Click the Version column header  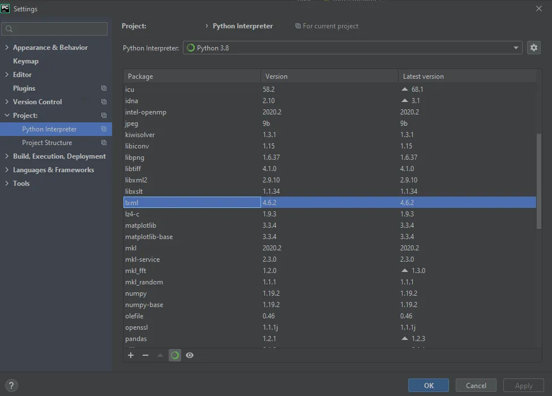pos(329,76)
